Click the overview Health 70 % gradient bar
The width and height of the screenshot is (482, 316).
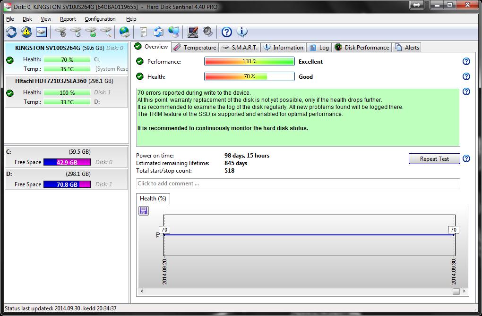click(x=250, y=76)
